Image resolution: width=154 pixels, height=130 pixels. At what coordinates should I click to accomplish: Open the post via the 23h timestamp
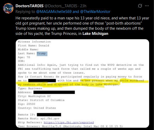tap(83, 6)
